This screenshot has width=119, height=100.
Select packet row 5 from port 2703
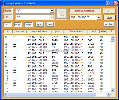[57, 53]
